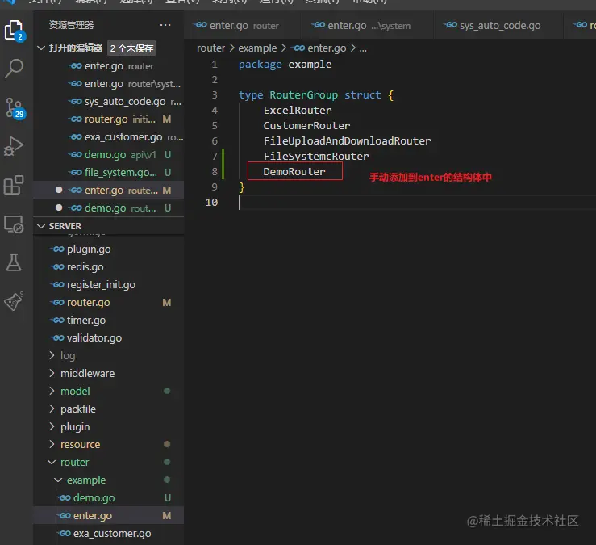This screenshot has height=545, width=596.
Task: Click package example on line 1
Action: [x=285, y=65]
